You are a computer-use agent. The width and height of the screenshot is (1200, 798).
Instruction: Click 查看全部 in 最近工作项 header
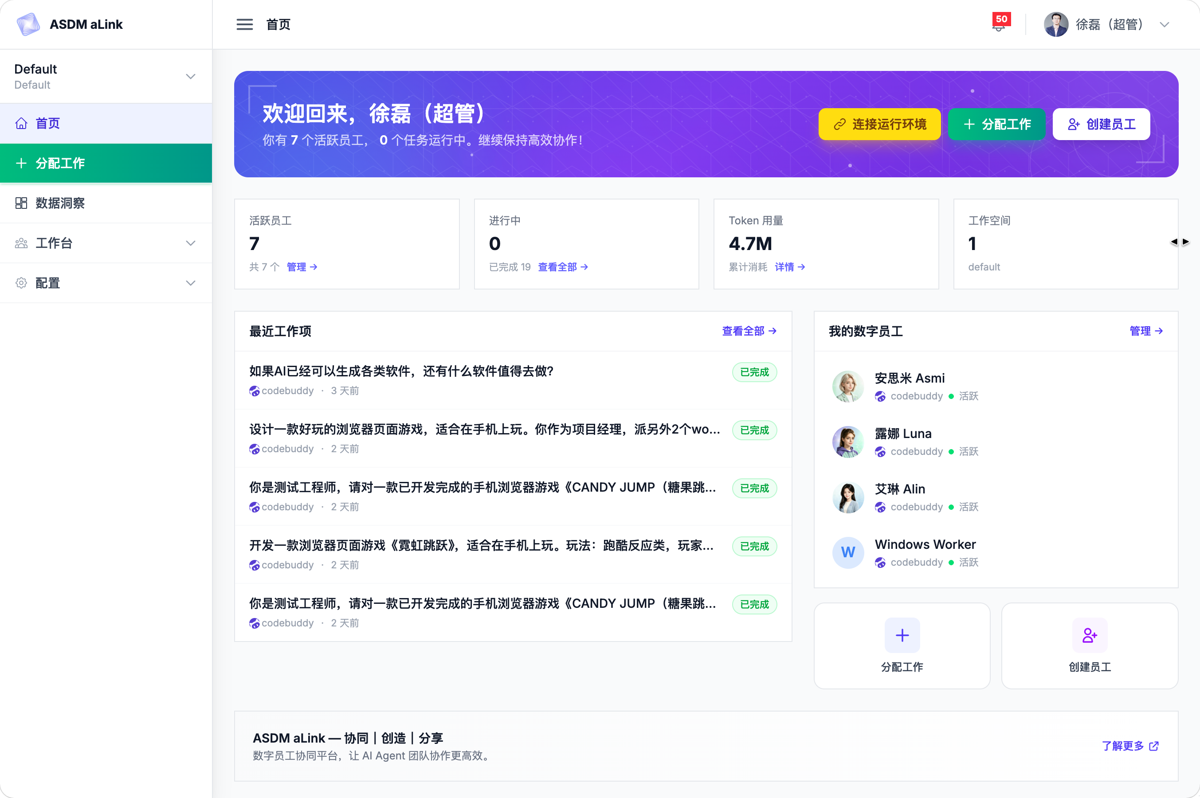(x=749, y=331)
